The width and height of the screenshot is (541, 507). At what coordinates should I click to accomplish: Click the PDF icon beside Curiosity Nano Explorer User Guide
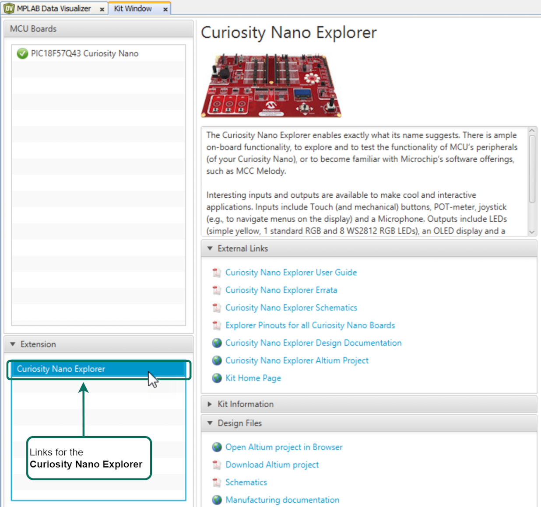tap(217, 273)
